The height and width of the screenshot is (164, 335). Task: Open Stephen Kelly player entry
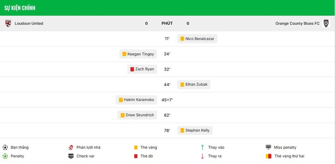tap(195, 130)
